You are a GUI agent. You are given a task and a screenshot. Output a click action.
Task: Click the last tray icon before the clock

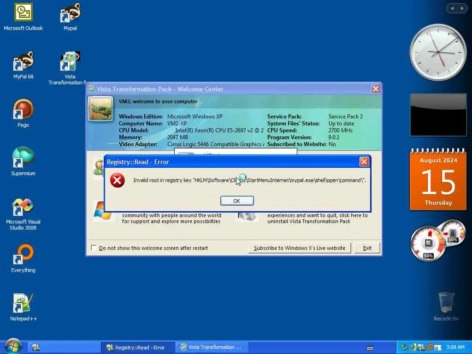point(438,348)
